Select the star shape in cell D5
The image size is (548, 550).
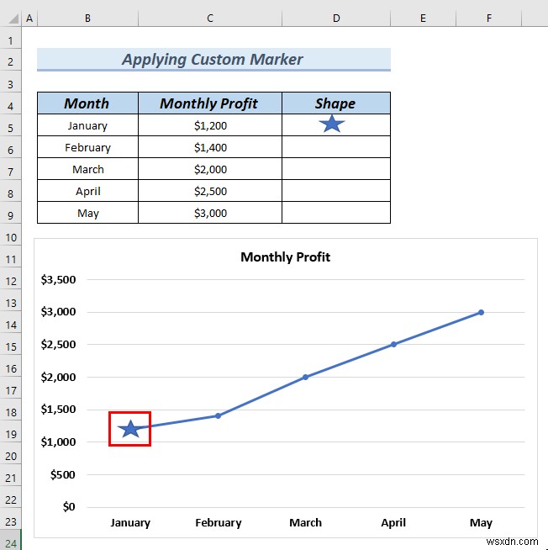click(x=332, y=124)
